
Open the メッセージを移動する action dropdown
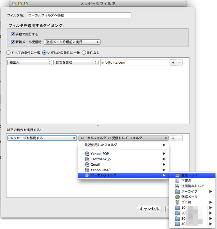coord(42,138)
